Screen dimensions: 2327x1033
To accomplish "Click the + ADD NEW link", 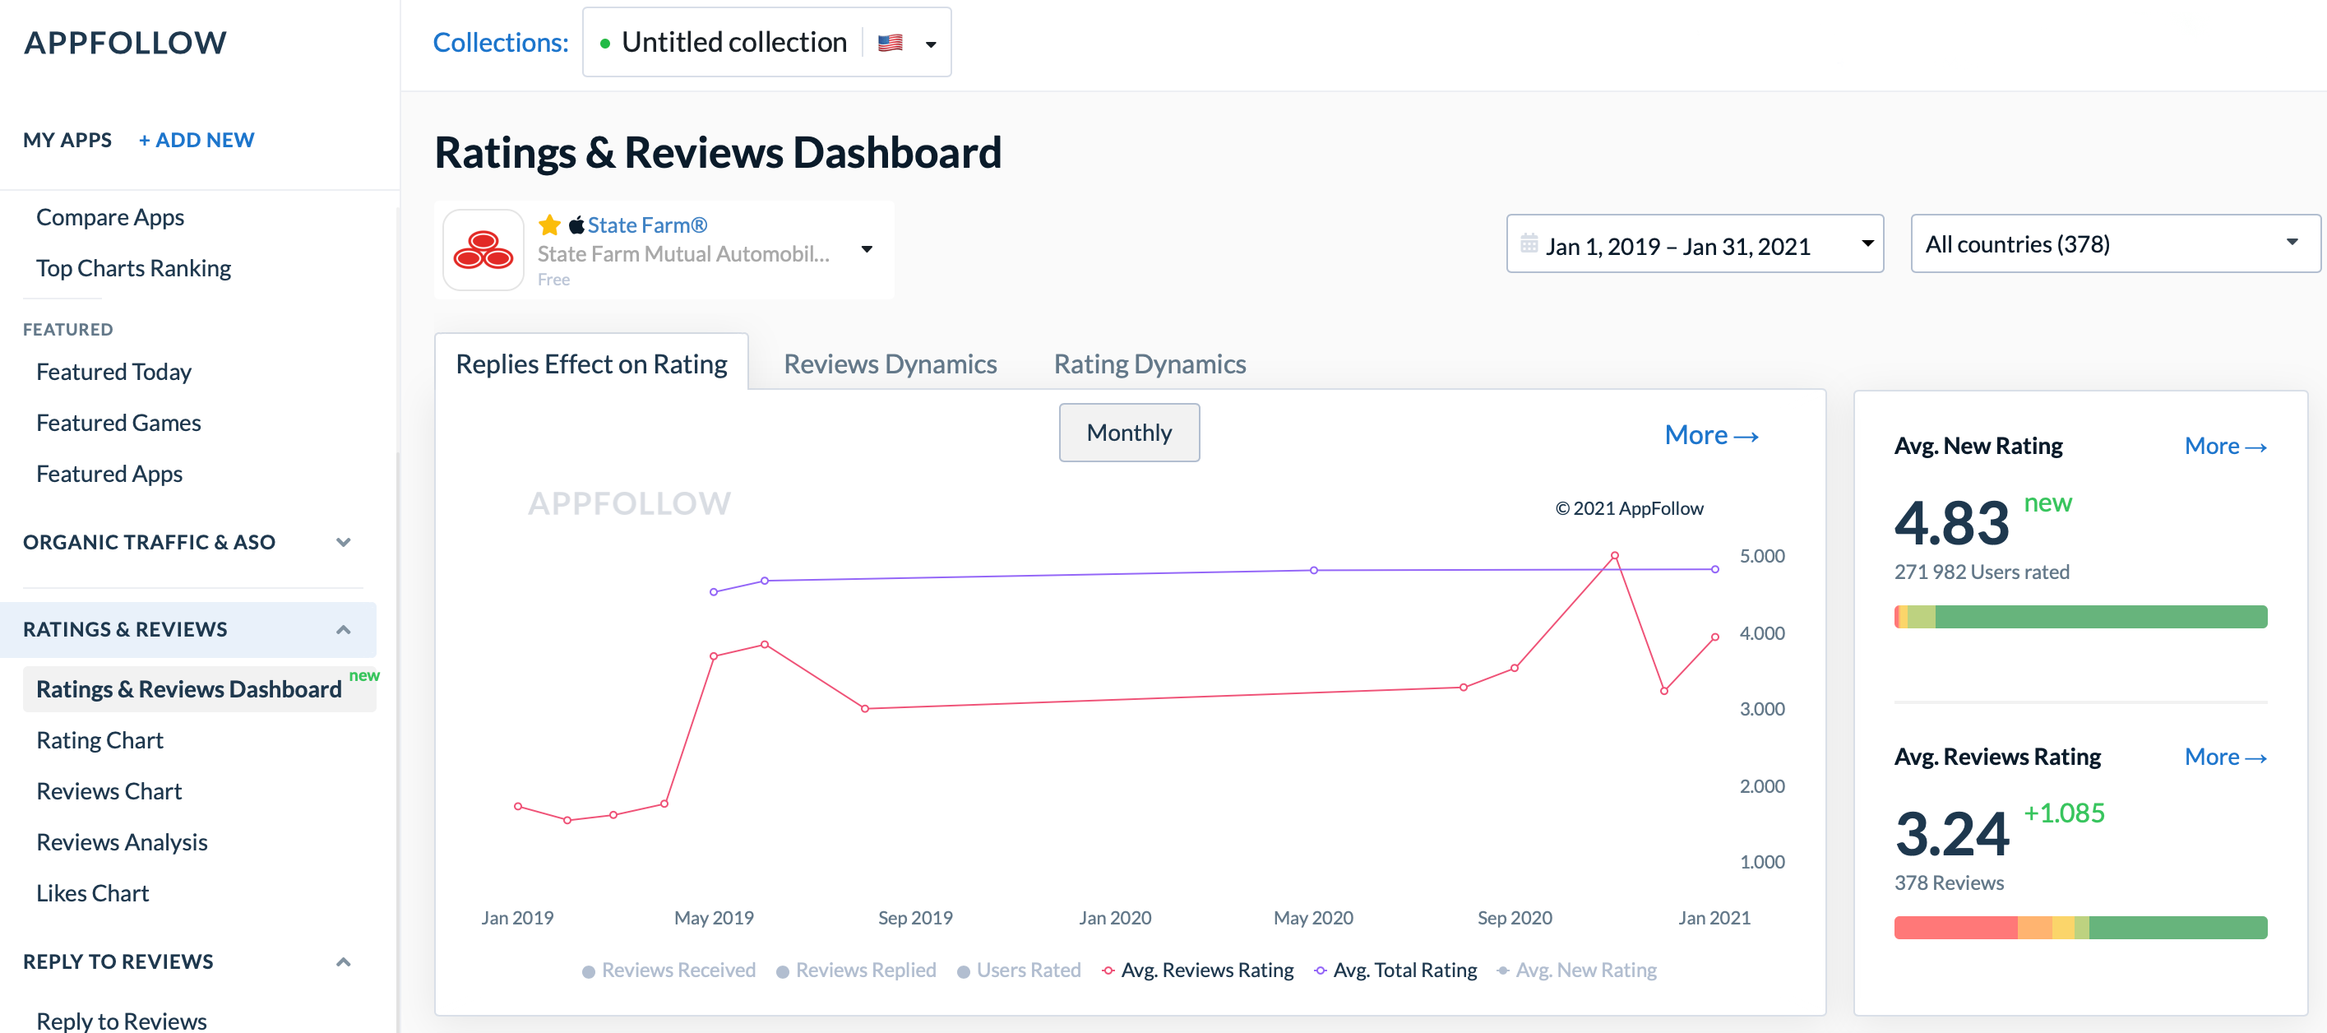I will tap(196, 139).
